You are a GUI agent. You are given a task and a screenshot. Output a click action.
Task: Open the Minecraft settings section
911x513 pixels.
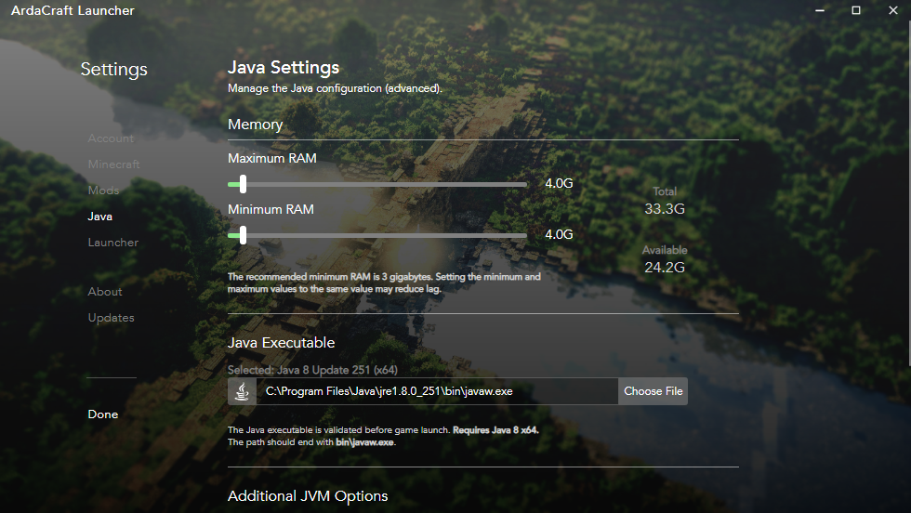click(113, 164)
